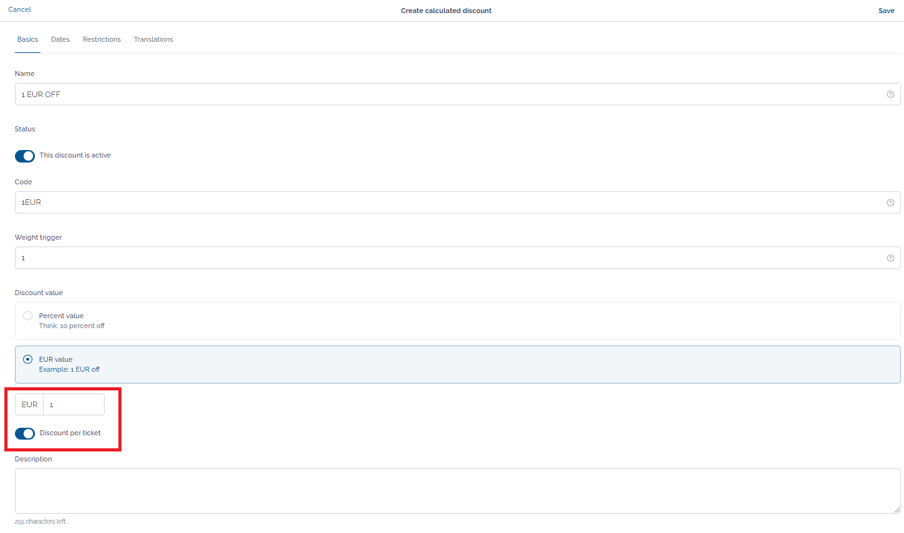Click the help icon in Weight trigger field

point(890,258)
